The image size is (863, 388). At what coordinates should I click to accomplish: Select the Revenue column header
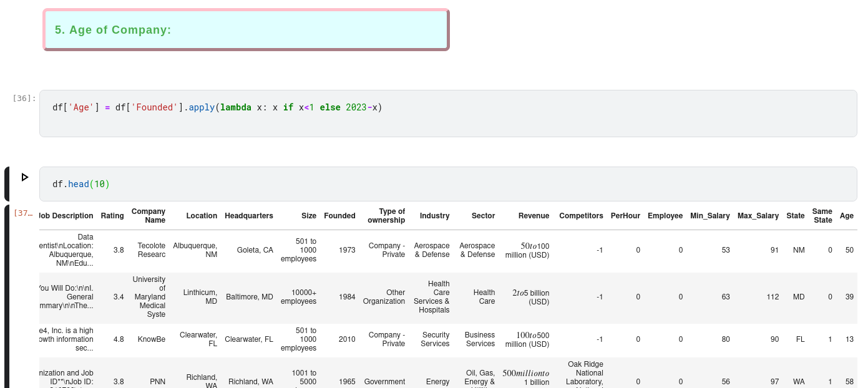pos(534,216)
